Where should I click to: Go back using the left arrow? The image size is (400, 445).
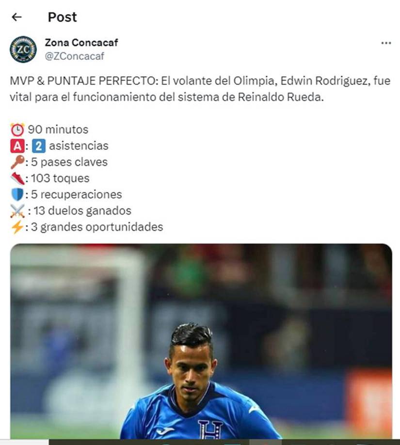tap(17, 17)
